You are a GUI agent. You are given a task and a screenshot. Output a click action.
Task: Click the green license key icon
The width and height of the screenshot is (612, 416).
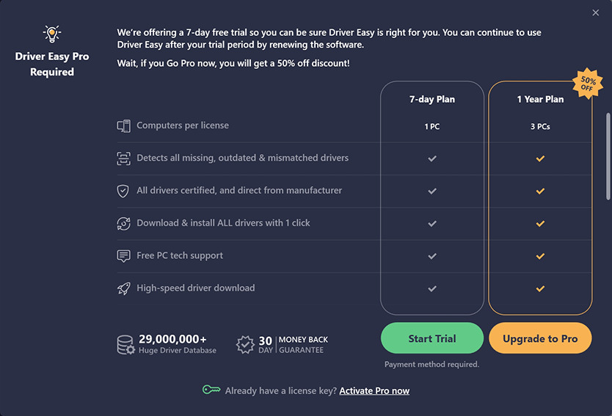(x=211, y=390)
